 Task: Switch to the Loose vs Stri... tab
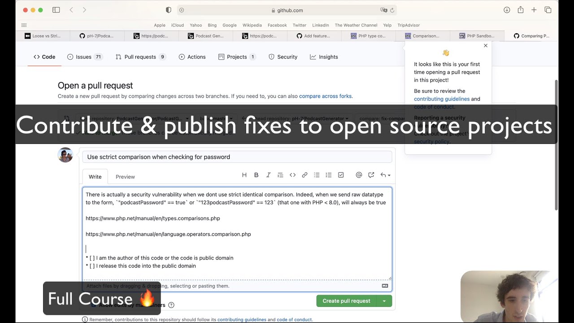pos(43,36)
